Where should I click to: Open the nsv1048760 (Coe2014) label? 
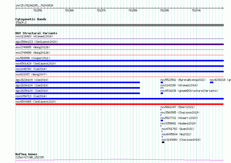[x=31, y=69]
